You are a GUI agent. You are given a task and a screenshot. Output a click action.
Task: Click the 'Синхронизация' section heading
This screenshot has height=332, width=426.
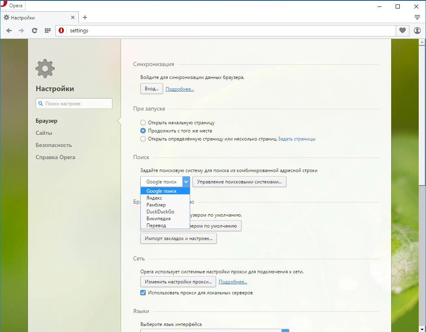click(x=153, y=64)
